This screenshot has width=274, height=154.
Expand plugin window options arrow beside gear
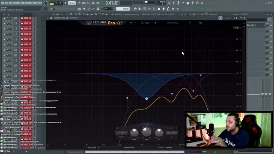pos(48,18)
